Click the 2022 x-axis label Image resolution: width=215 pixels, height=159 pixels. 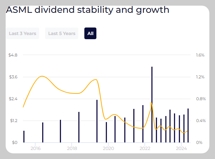click(x=145, y=148)
